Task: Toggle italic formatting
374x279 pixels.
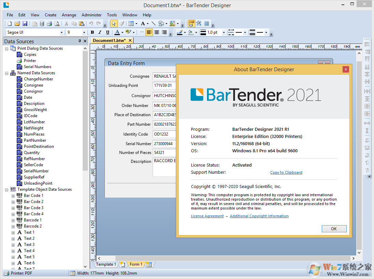Action: pyautogui.click(x=99, y=32)
